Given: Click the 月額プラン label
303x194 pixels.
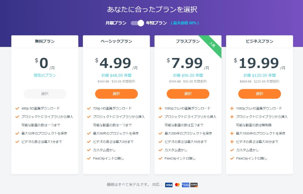Looking at the screenshot, I should pyautogui.click(x=116, y=23).
